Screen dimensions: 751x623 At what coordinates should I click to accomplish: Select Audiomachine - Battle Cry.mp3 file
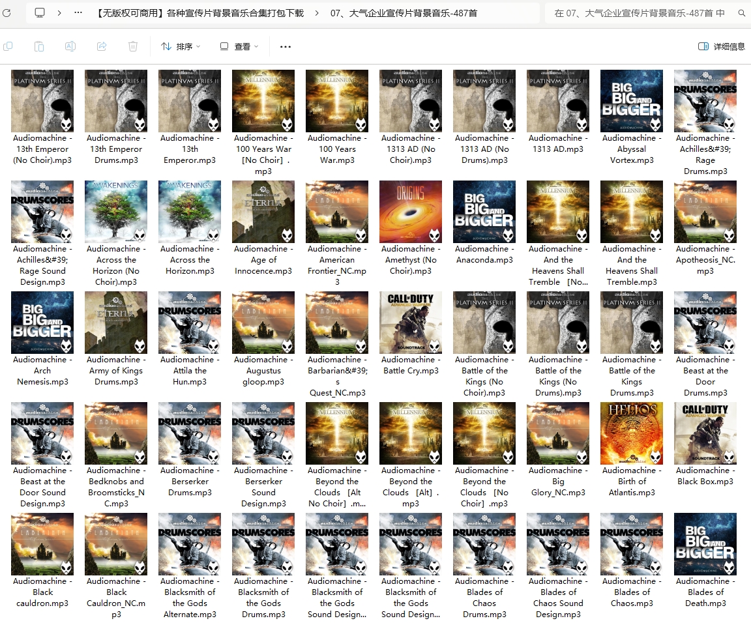click(x=411, y=323)
